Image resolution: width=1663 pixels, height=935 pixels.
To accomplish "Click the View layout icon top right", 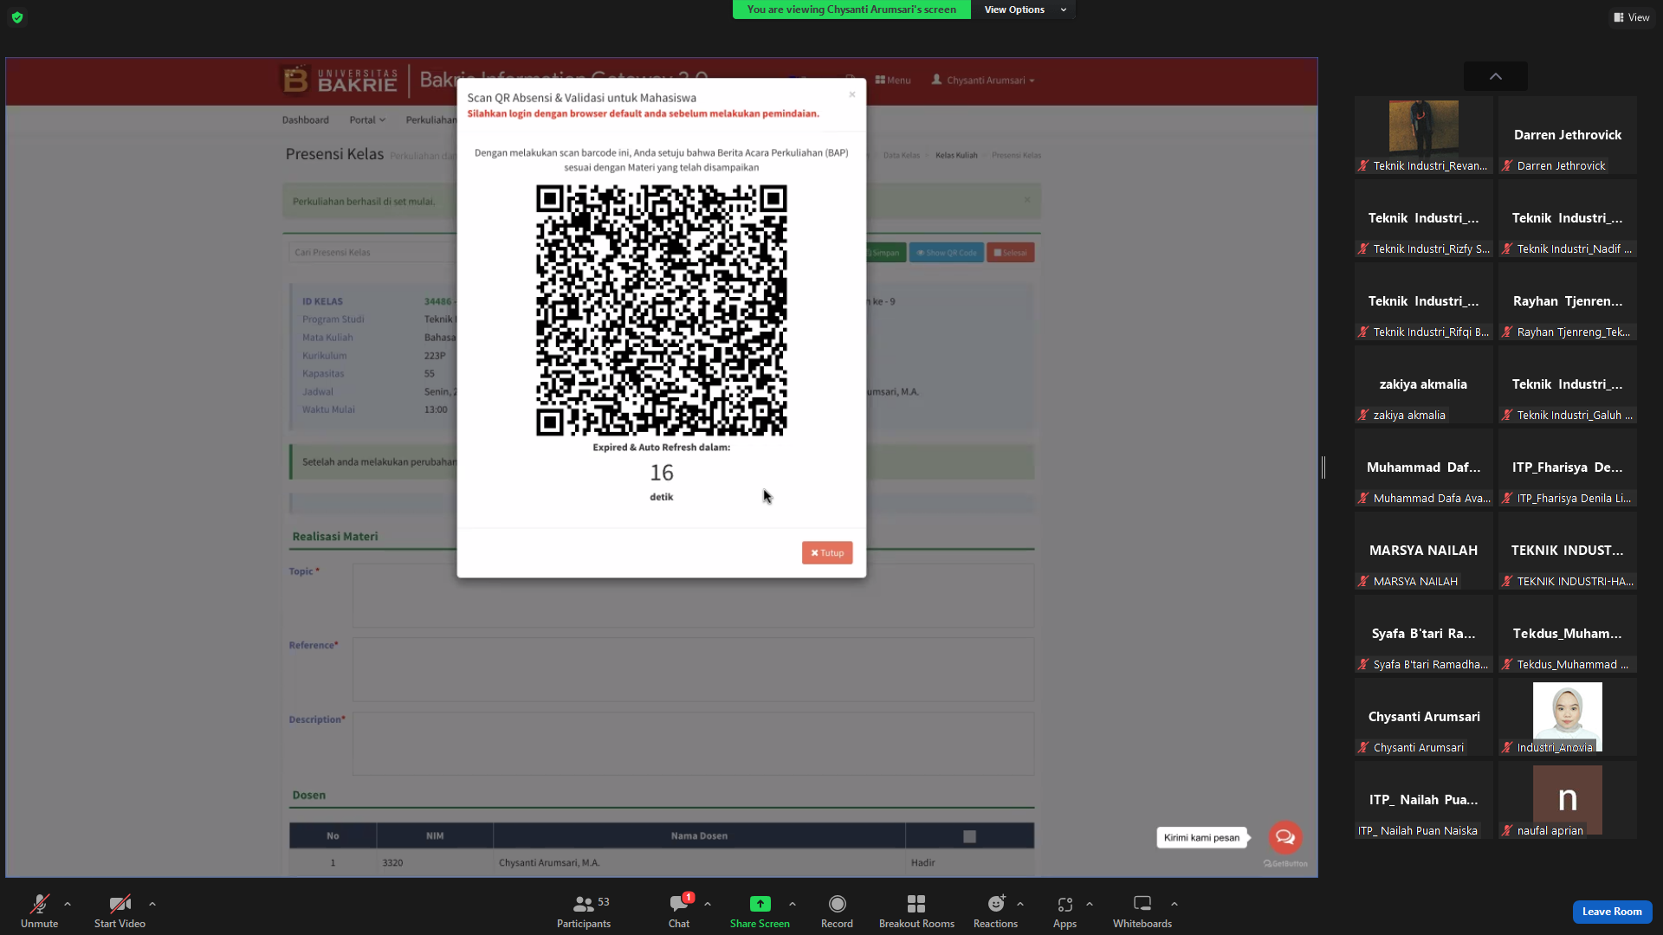I will 1618,17.
